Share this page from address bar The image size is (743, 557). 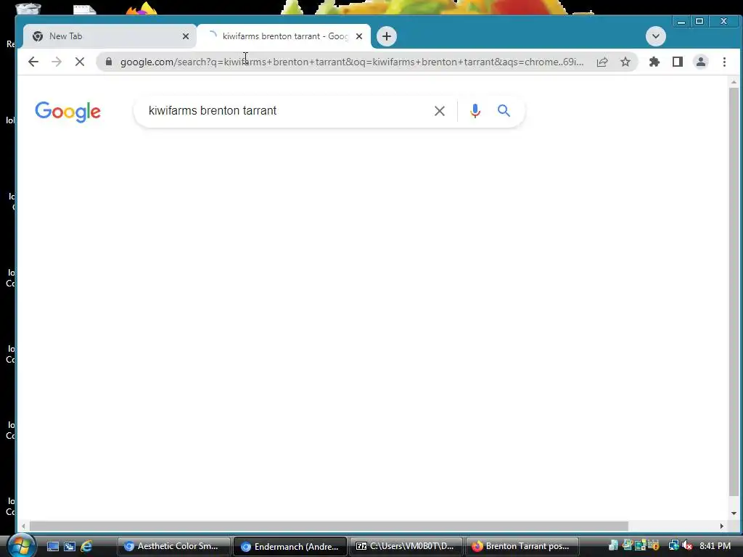tap(602, 62)
